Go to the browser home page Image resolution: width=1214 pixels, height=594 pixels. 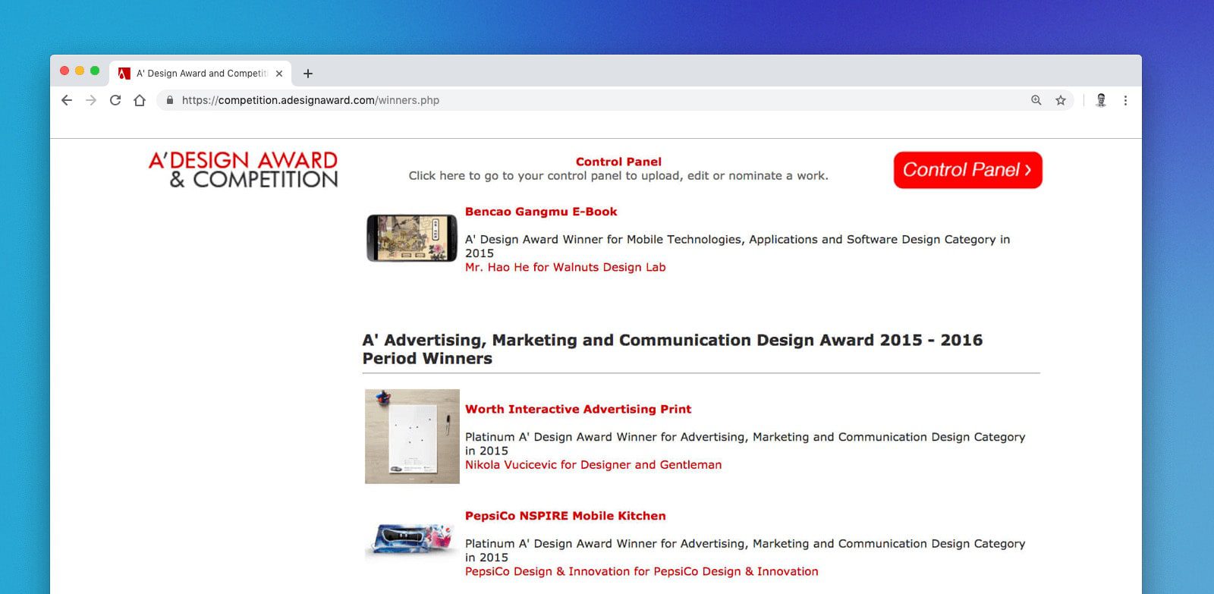click(x=140, y=100)
